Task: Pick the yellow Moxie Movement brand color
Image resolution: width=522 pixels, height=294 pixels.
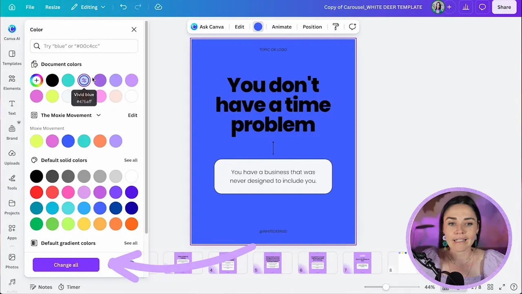Action: (x=36, y=141)
